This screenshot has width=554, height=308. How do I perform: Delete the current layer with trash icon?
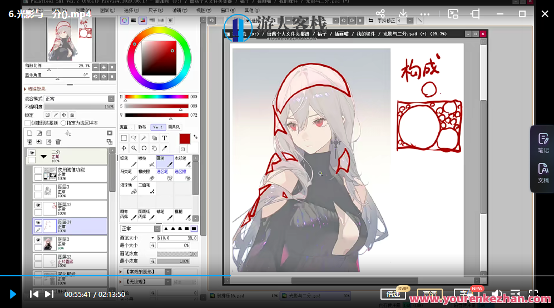58,142
